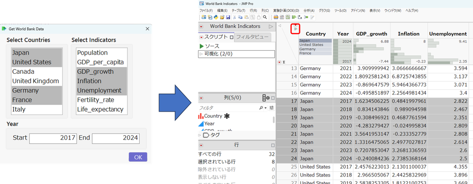Click the padlock lock icon in toolbar
The width and height of the screenshot is (473, 184).
point(259,17)
